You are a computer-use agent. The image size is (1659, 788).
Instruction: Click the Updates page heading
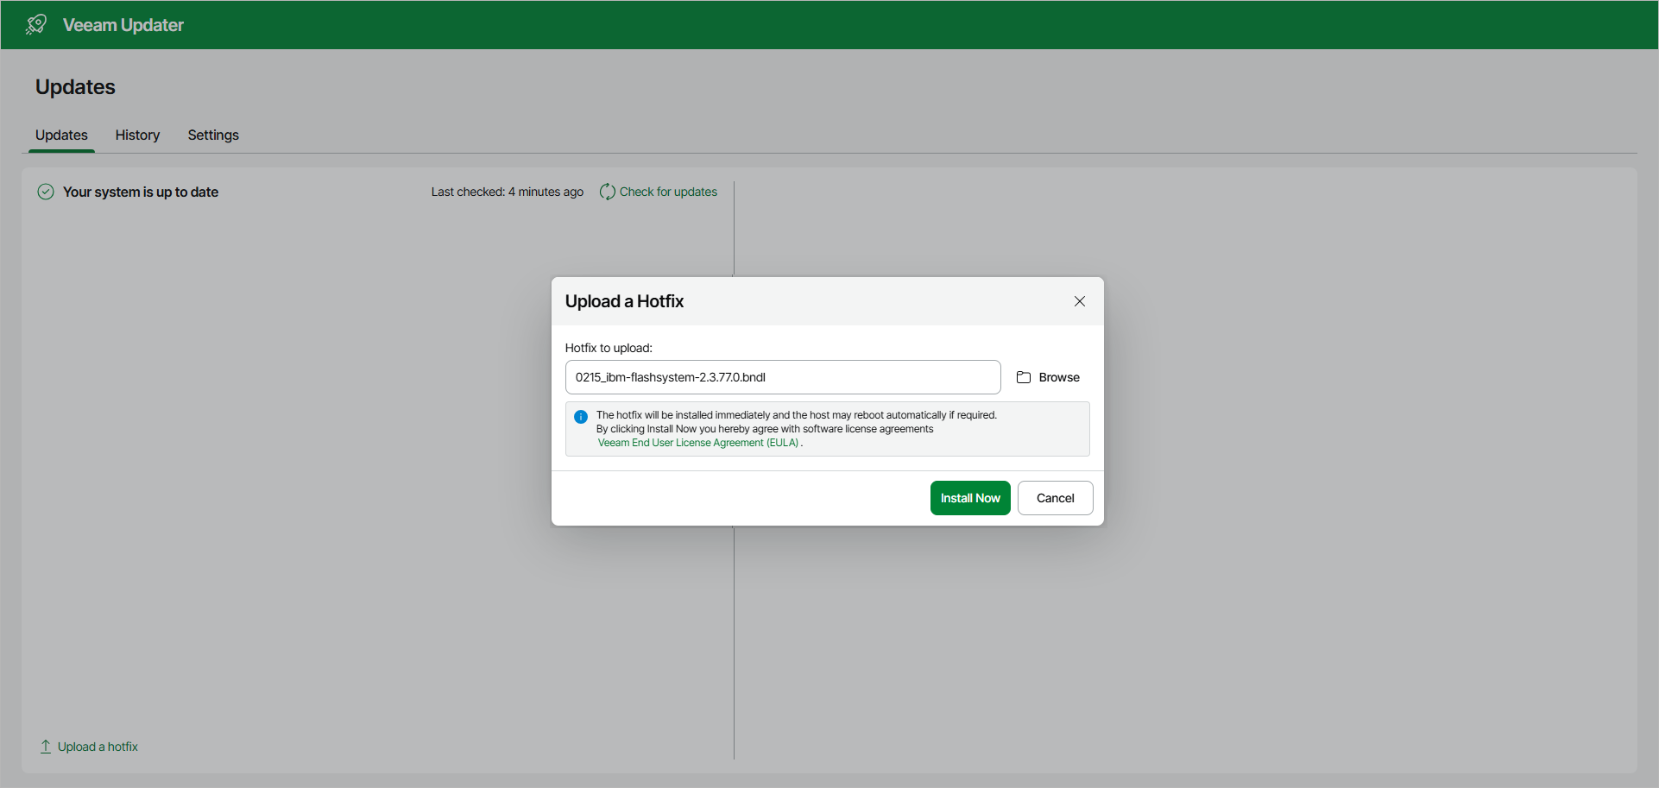click(75, 87)
